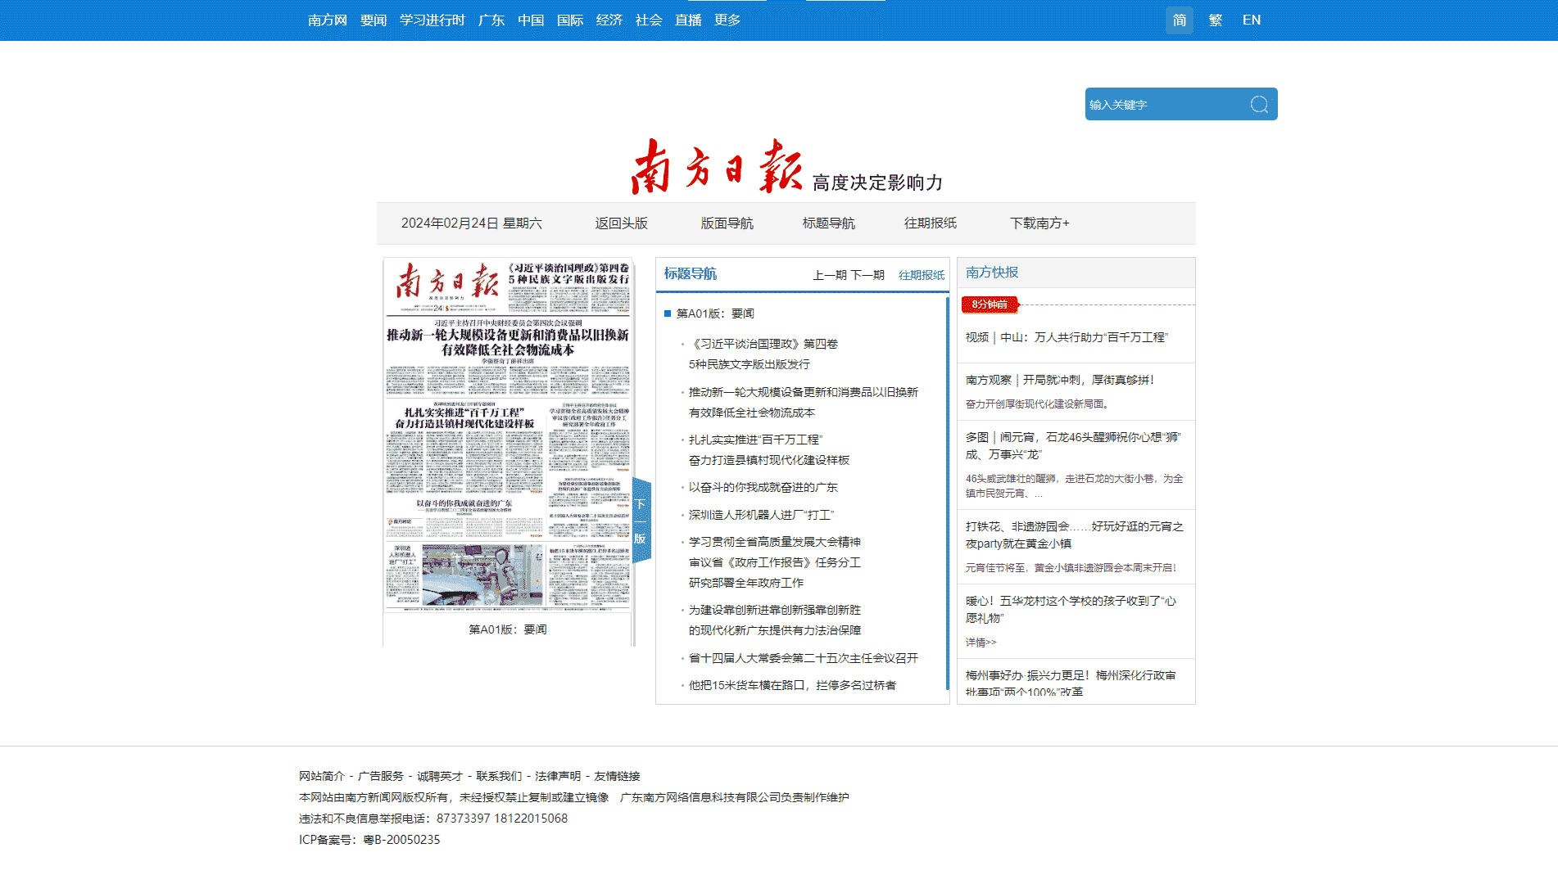Click 详情>> under 五华龙村 news
This screenshot has height=884, width=1558.
pos(981,643)
